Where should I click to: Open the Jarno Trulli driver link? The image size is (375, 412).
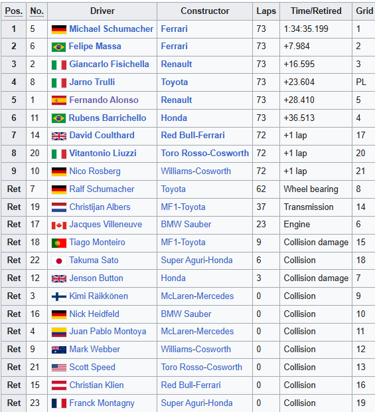(x=92, y=82)
